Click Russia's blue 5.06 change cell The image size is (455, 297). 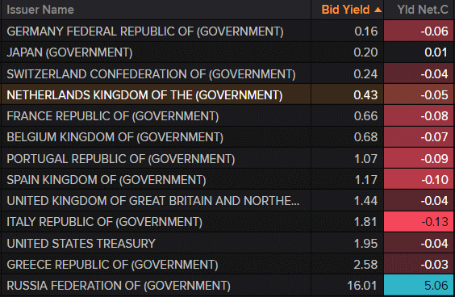pos(419,285)
